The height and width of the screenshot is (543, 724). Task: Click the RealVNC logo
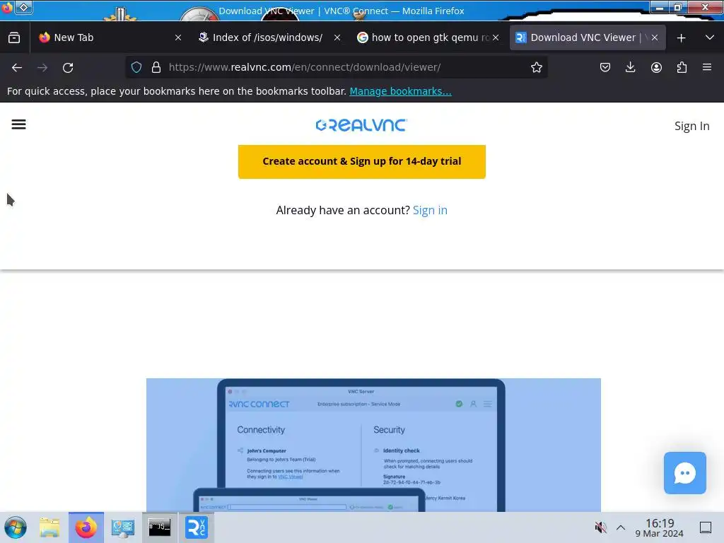pos(361,125)
